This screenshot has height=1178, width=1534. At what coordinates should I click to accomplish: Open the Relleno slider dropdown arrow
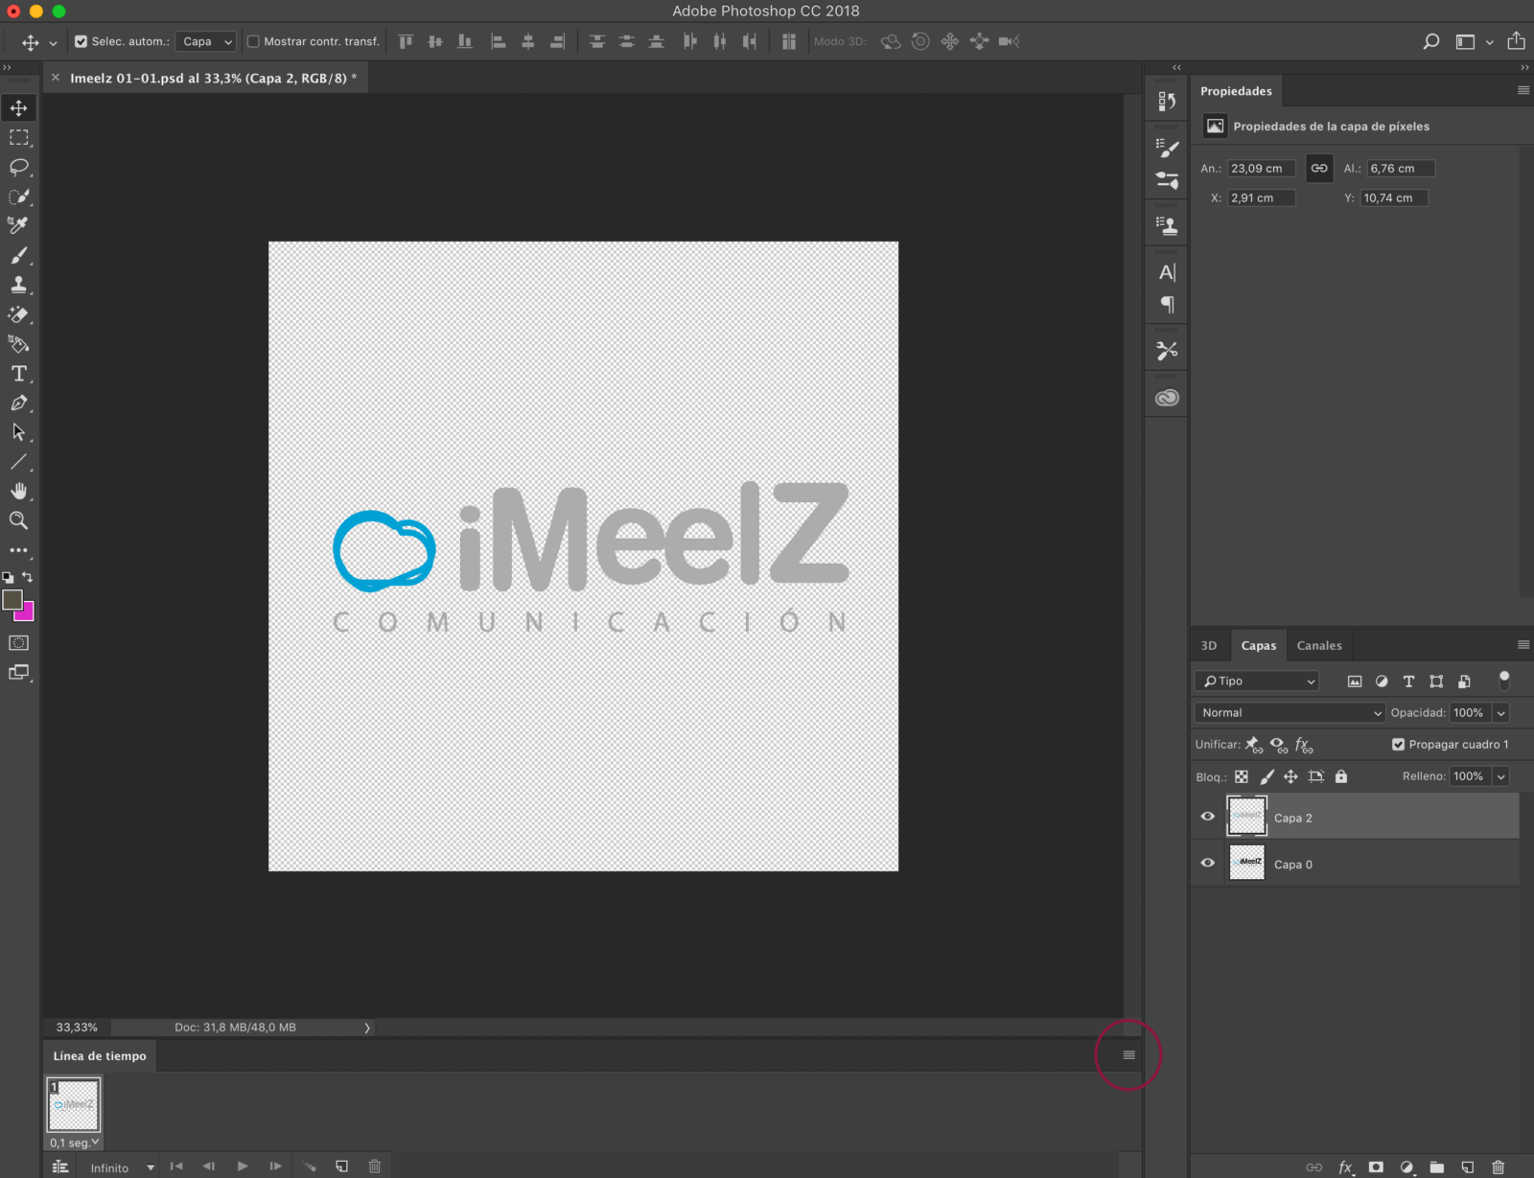[1501, 776]
